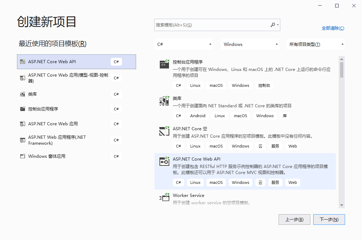
Task: Click ASP.NET Core Web API icon in recent templates
Action: 23,61
